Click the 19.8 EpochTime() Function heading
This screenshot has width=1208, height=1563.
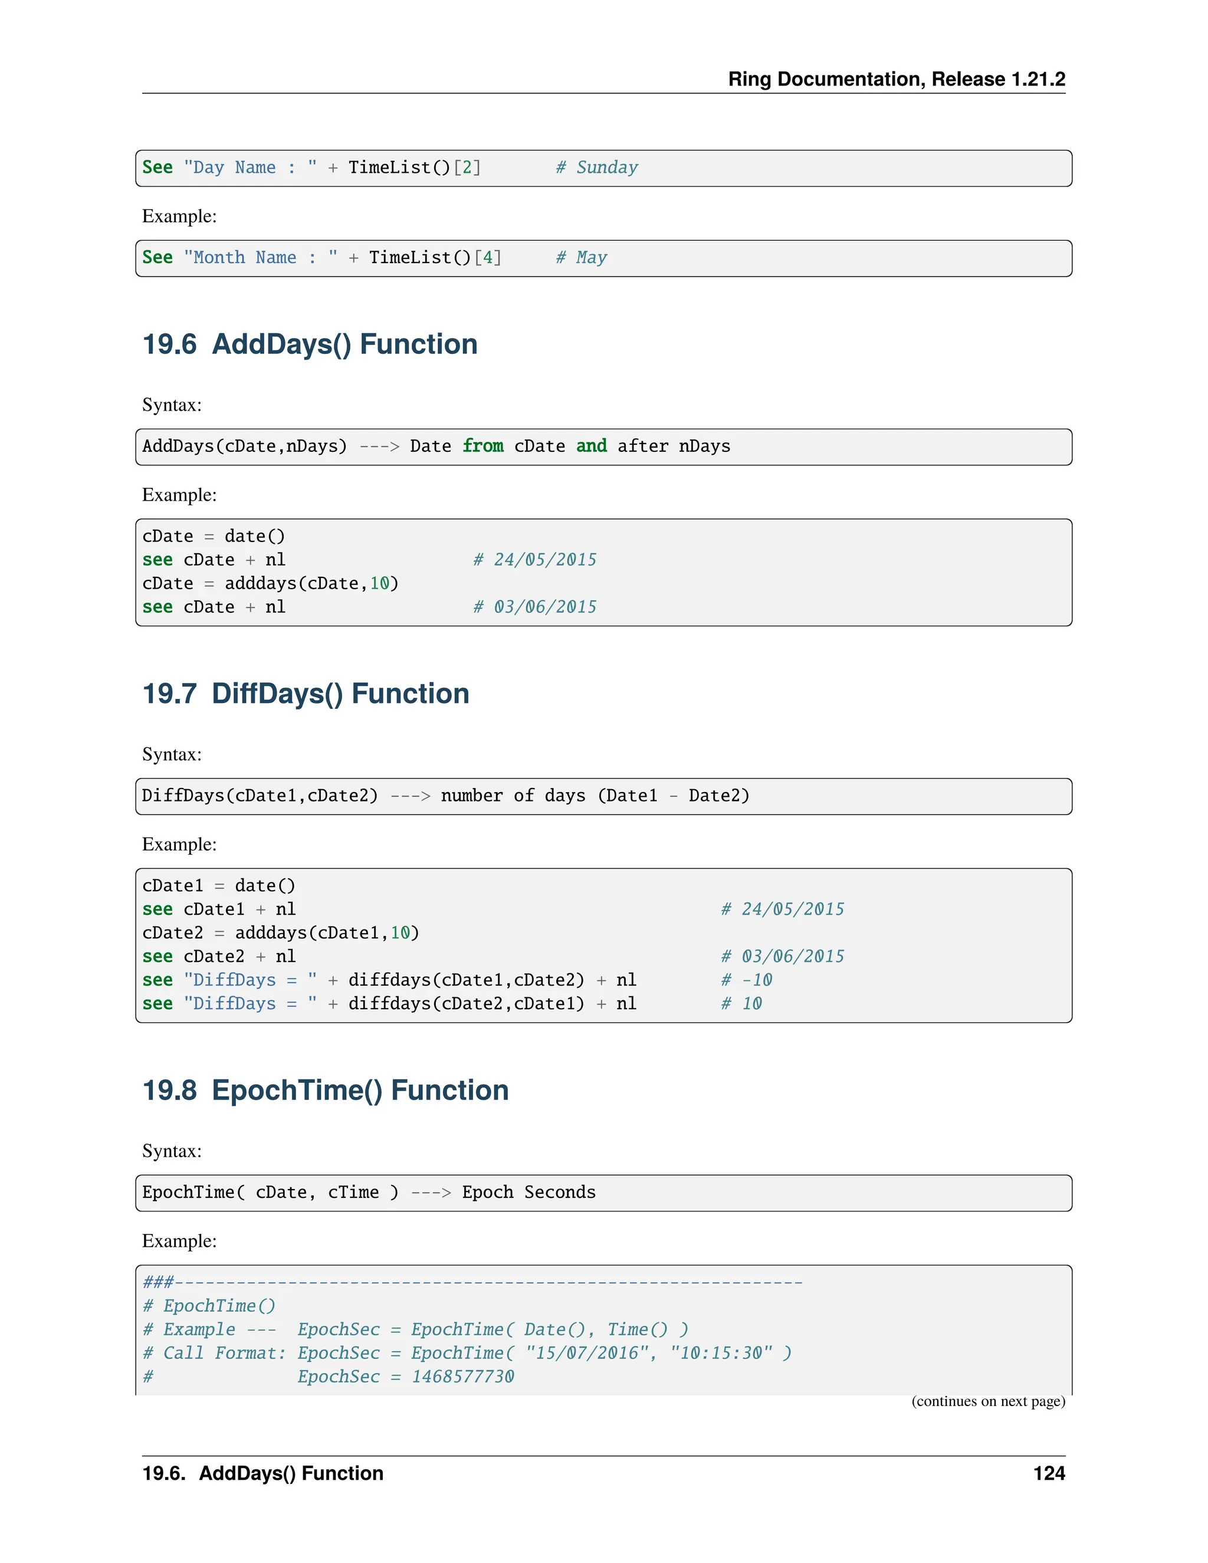click(325, 1090)
